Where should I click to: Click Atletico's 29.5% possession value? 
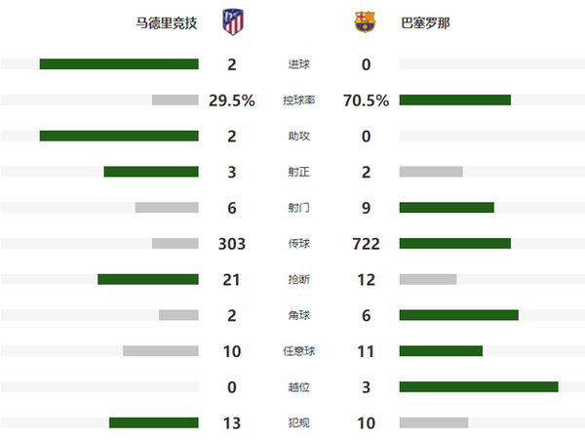click(x=232, y=100)
